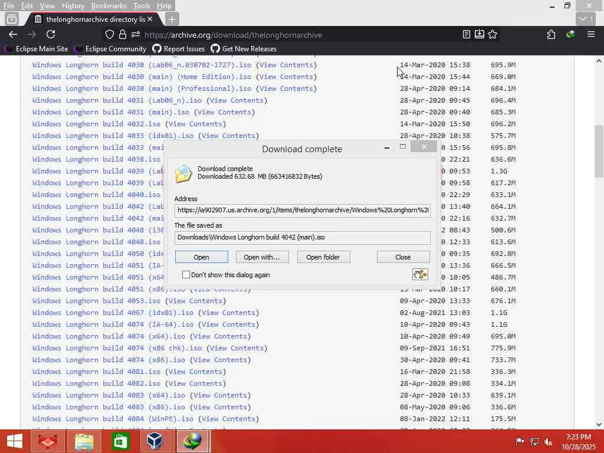Open the Tools menu

point(142,6)
